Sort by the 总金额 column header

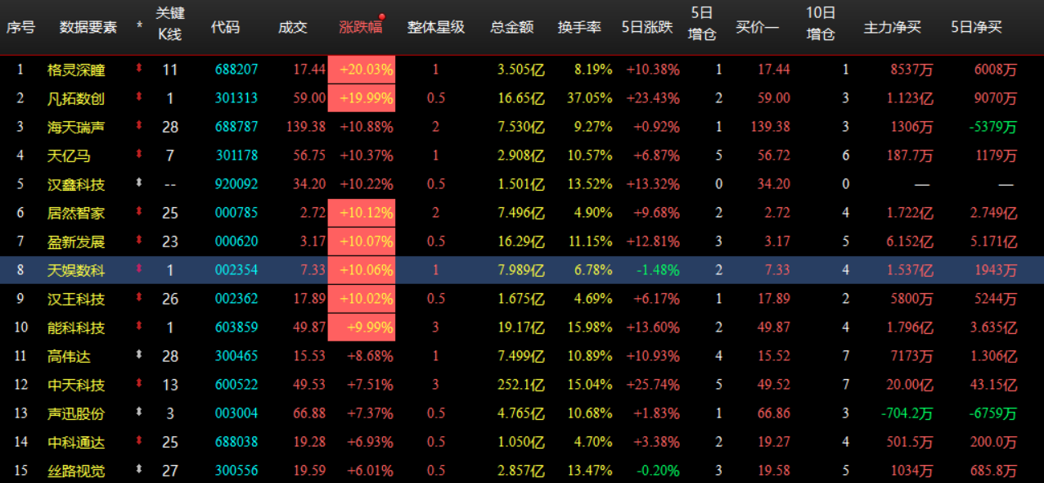point(511,27)
